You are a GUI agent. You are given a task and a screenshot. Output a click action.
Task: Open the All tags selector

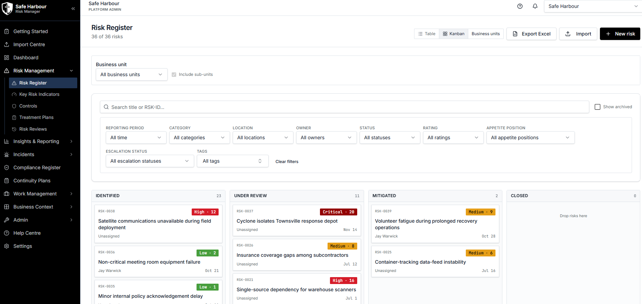232,161
